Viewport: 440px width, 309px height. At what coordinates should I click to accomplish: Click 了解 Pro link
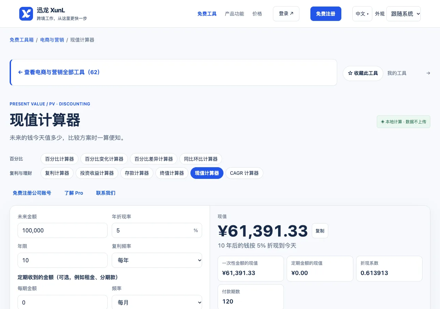click(x=74, y=193)
